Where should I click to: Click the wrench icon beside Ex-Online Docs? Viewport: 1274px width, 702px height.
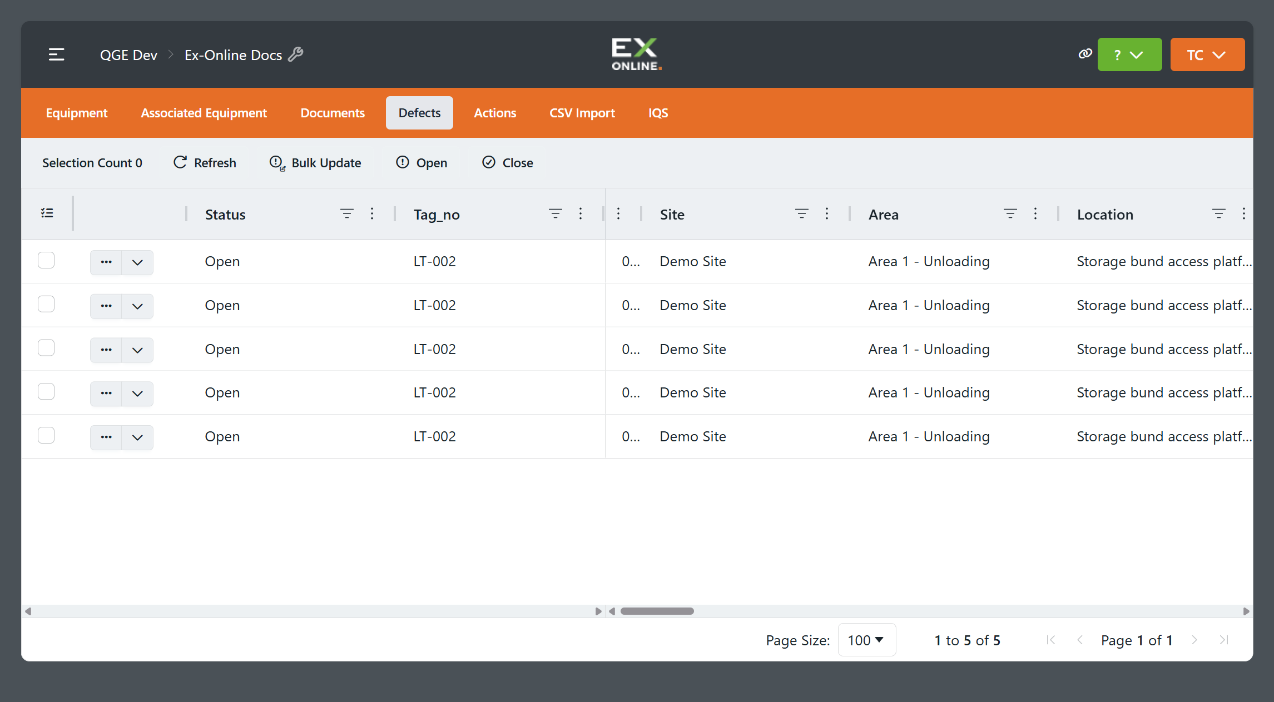[296, 54]
